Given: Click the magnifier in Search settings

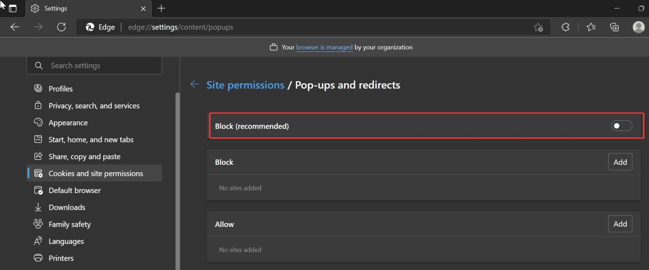Looking at the screenshot, I should click(38, 65).
